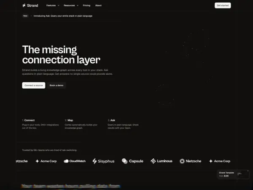This screenshot has height=190, width=253.
Task: Expand the Features dropdown chevron
Action: pos(59,5)
